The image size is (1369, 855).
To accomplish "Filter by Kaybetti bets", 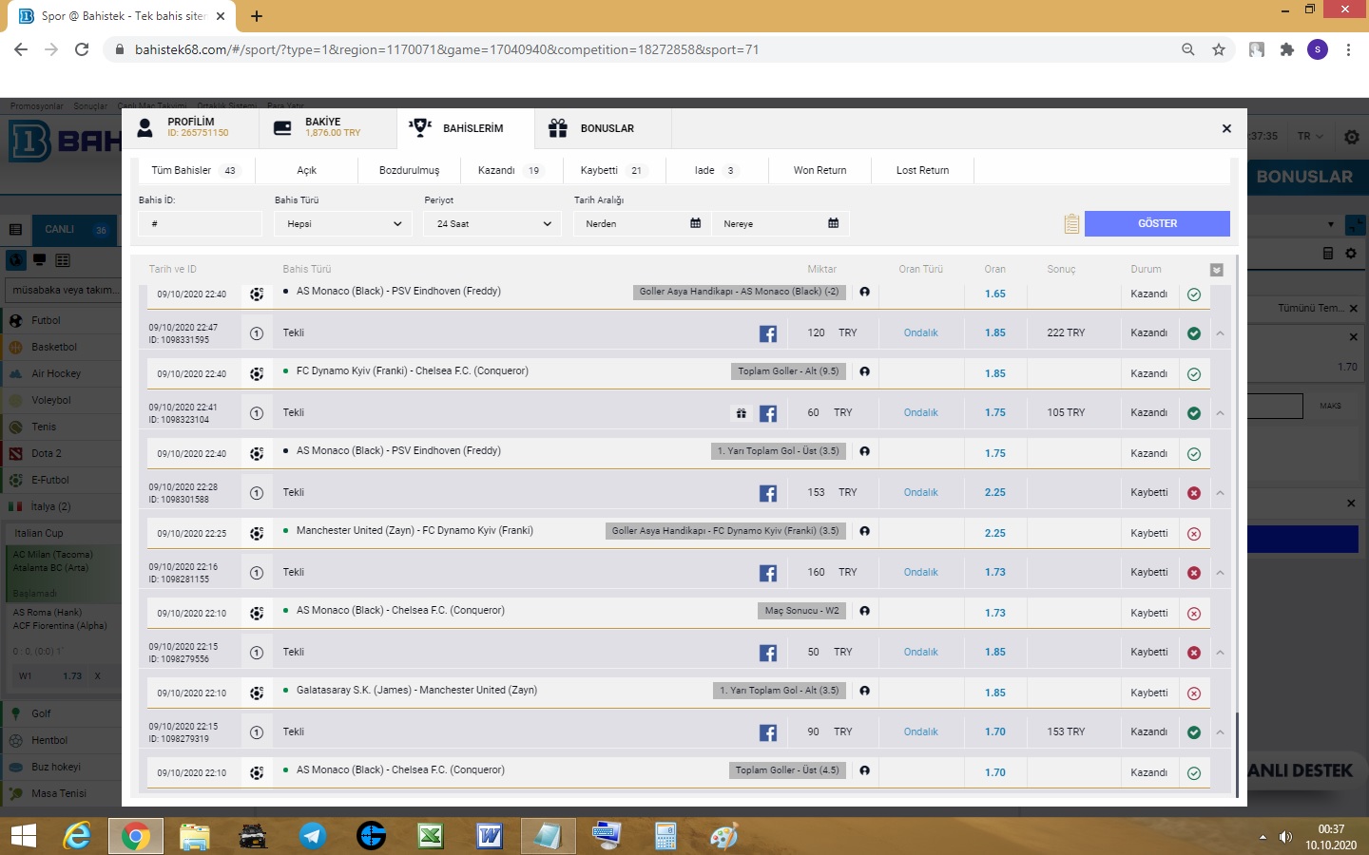I will click(x=613, y=170).
